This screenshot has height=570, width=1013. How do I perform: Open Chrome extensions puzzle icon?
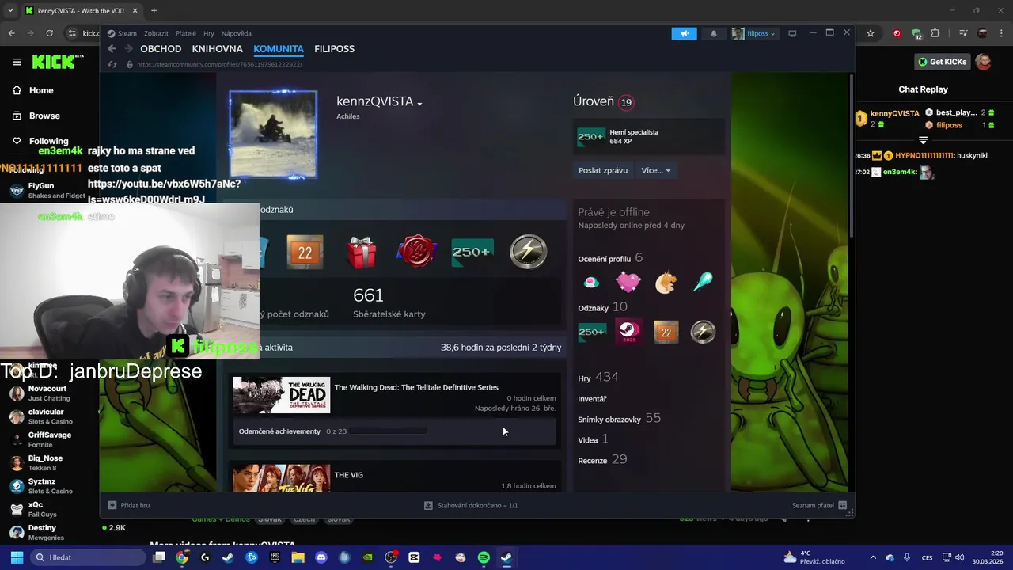[935, 33]
